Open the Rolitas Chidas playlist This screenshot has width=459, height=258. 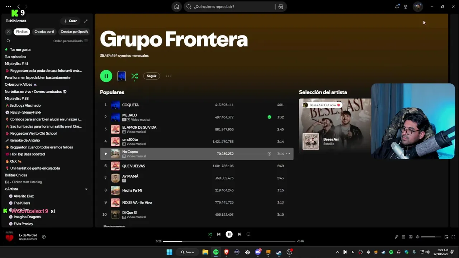coord(16,175)
